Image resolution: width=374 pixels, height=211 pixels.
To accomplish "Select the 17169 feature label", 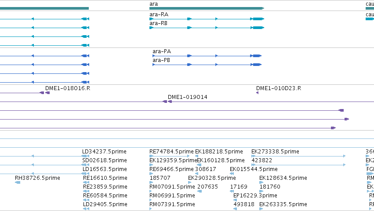I will (x=239, y=187).
